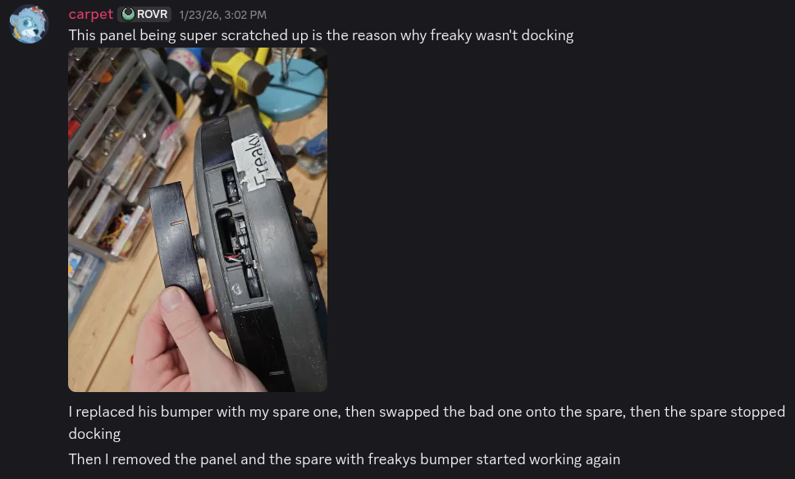Open the ROVR server tag badge text

pos(152,15)
